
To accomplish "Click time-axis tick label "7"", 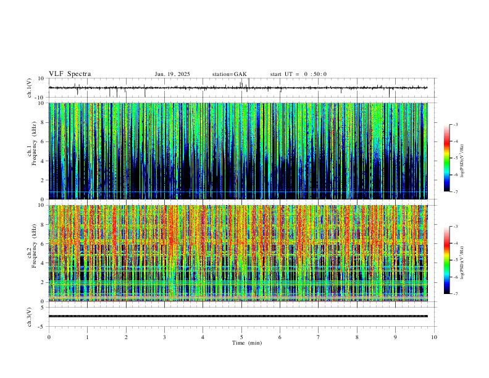I will click(x=319, y=337).
